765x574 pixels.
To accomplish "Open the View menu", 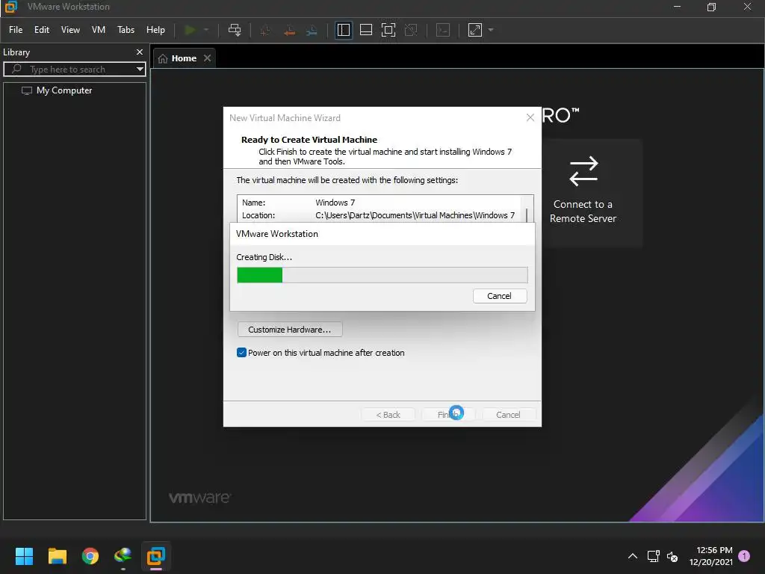I will click(70, 30).
